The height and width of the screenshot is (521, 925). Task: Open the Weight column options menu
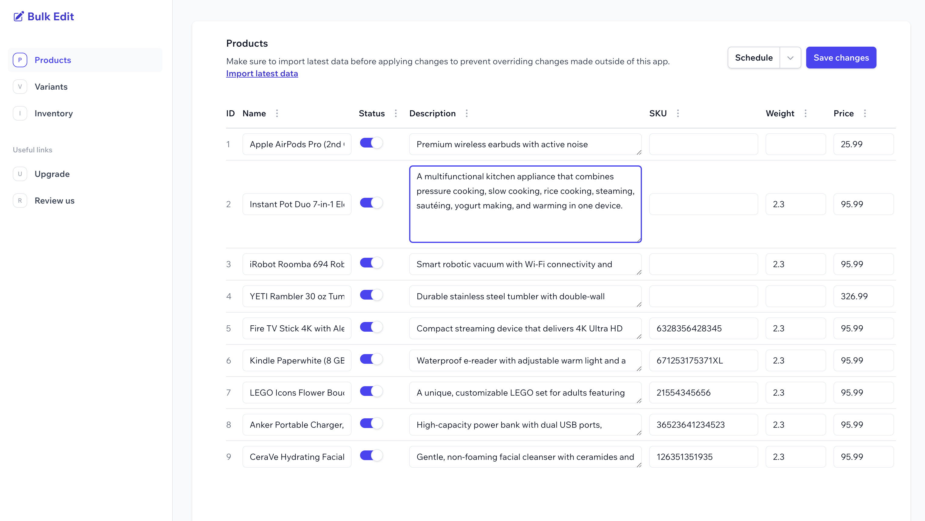(805, 113)
